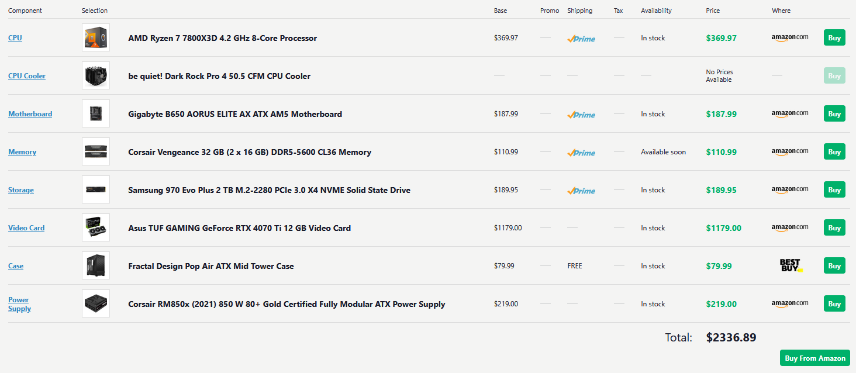Image resolution: width=856 pixels, height=373 pixels.
Task: Click the amazon.com logo in Video Card row
Action: pos(790,228)
